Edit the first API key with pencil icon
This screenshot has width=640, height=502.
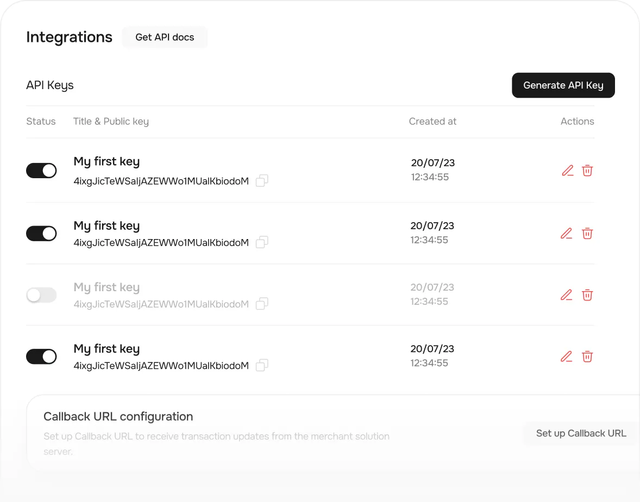click(x=568, y=171)
